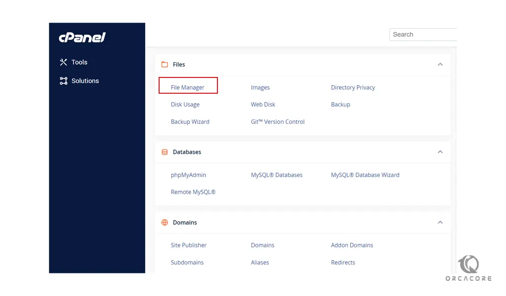506x296 pixels.
Task: Click the Tools wrench icon in sidebar
Action: pos(63,62)
